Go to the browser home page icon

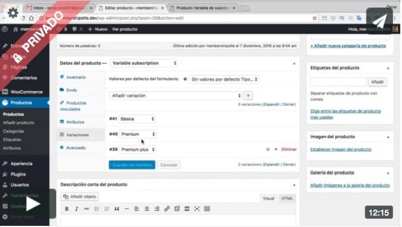coord(31,18)
